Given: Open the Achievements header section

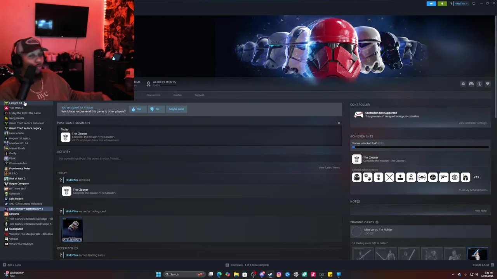Looking at the screenshot, I should tap(161, 83).
